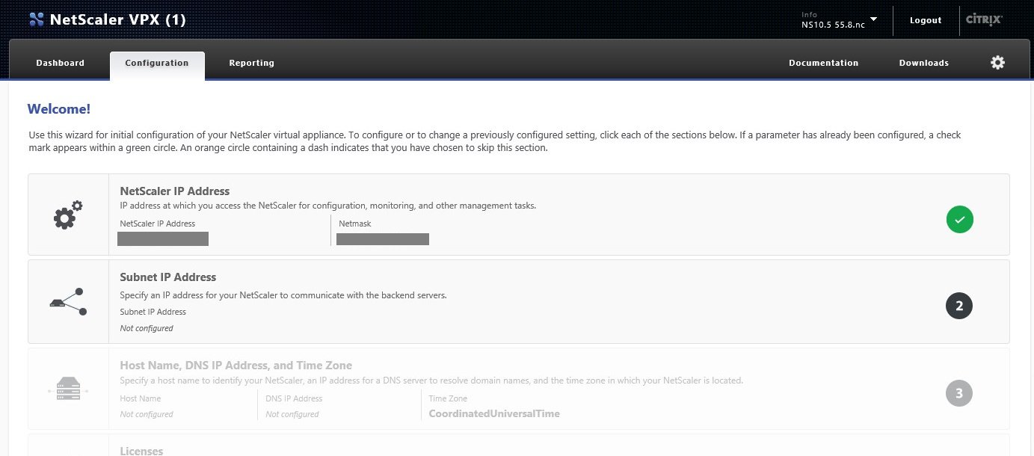Open the Documentation link
This screenshot has height=456, width=1034.
tap(823, 63)
